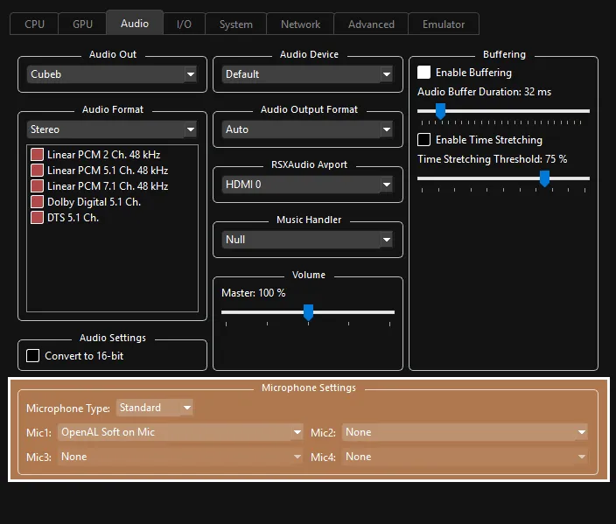Toggle the Enable Buffering checkbox
The image size is (616, 524).
423,73
